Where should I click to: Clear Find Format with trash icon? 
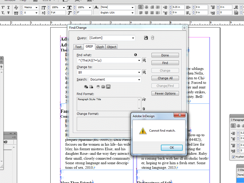144,109
